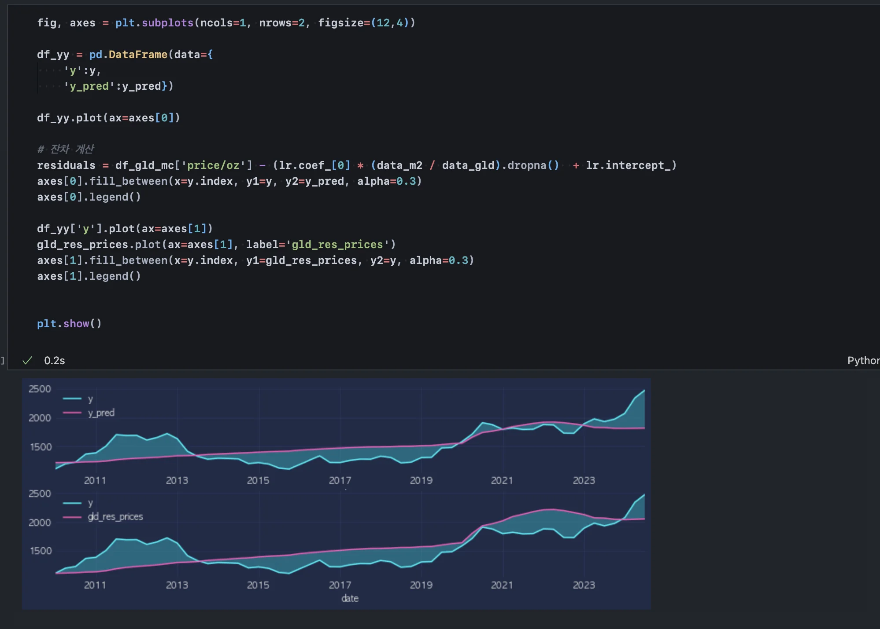Click lr.intercept_ at end of residuals line
Viewport: 880px width, 629px height.
pyautogui.click(x=628, y=165)
